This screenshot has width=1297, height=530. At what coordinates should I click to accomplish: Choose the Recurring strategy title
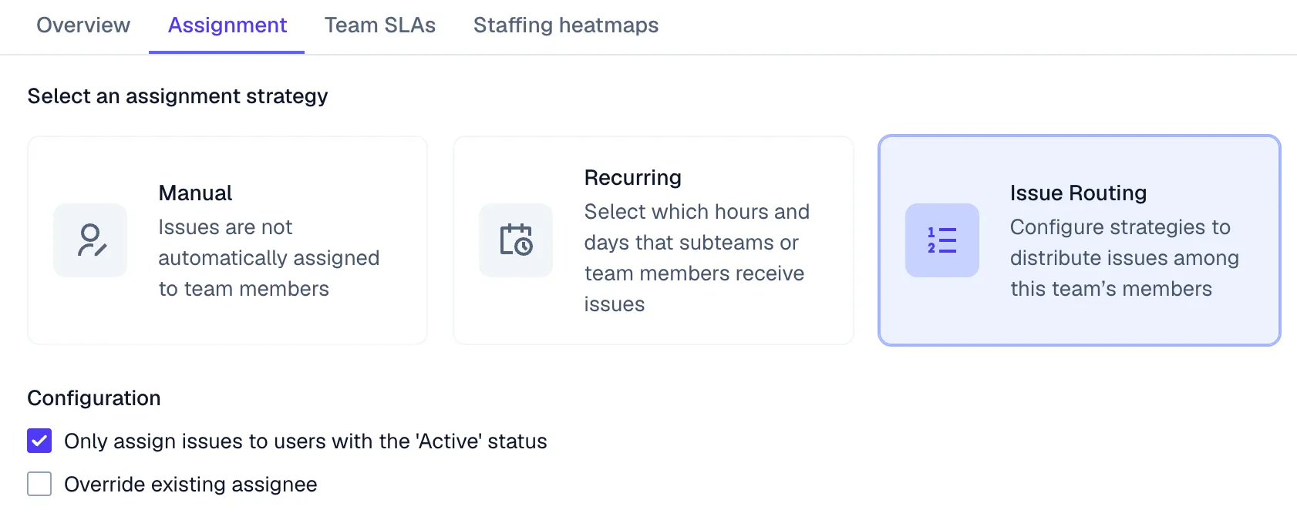click(632, 178)
